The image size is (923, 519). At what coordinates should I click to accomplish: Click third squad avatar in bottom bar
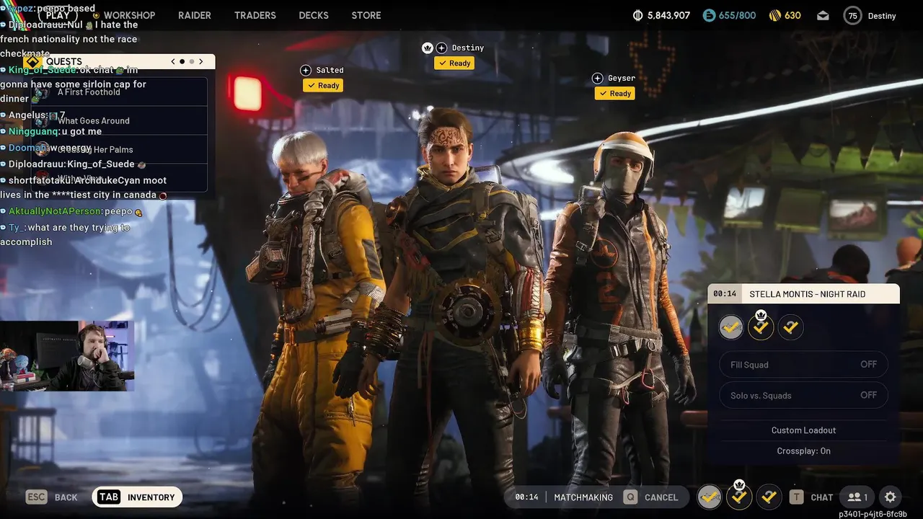[769, 497]
